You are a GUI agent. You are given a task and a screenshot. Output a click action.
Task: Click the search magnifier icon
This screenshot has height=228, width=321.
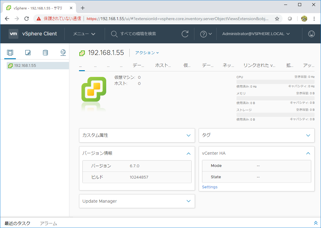click(x=114, y=34)
